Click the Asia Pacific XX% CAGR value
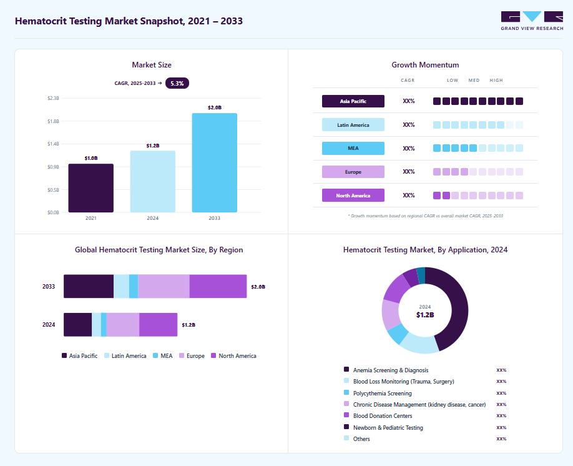 tap(409, 101)
